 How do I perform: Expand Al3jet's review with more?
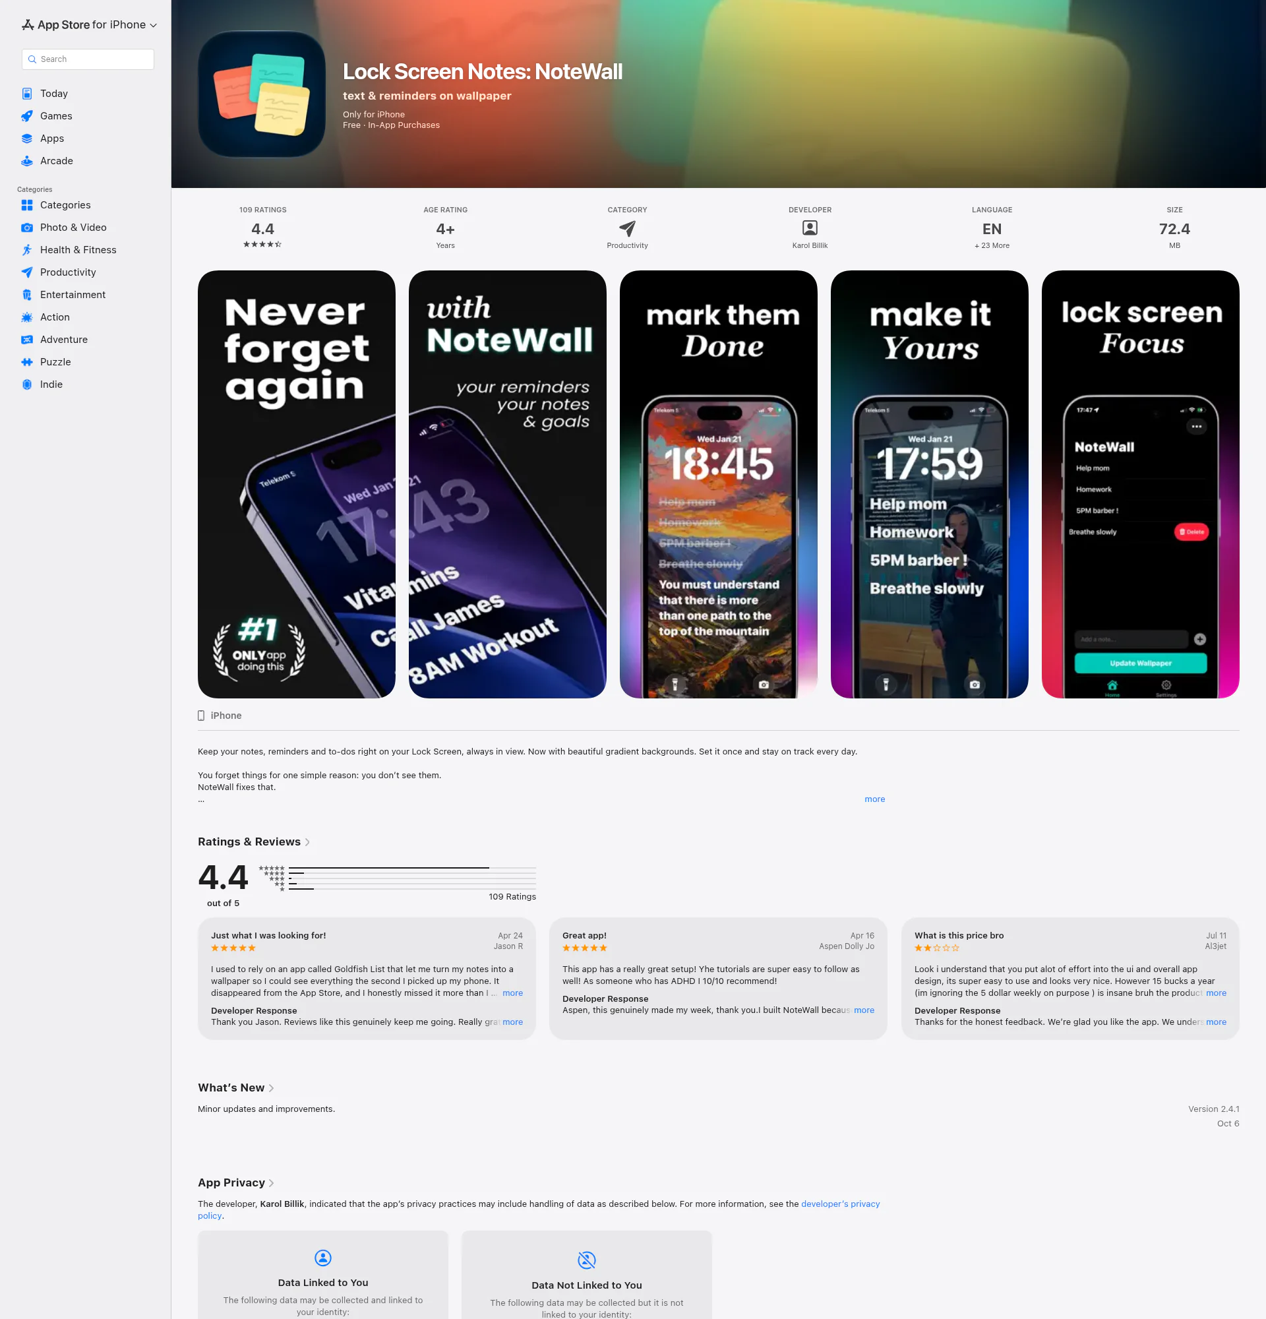pyautogui.click(x=1217, y=993)
